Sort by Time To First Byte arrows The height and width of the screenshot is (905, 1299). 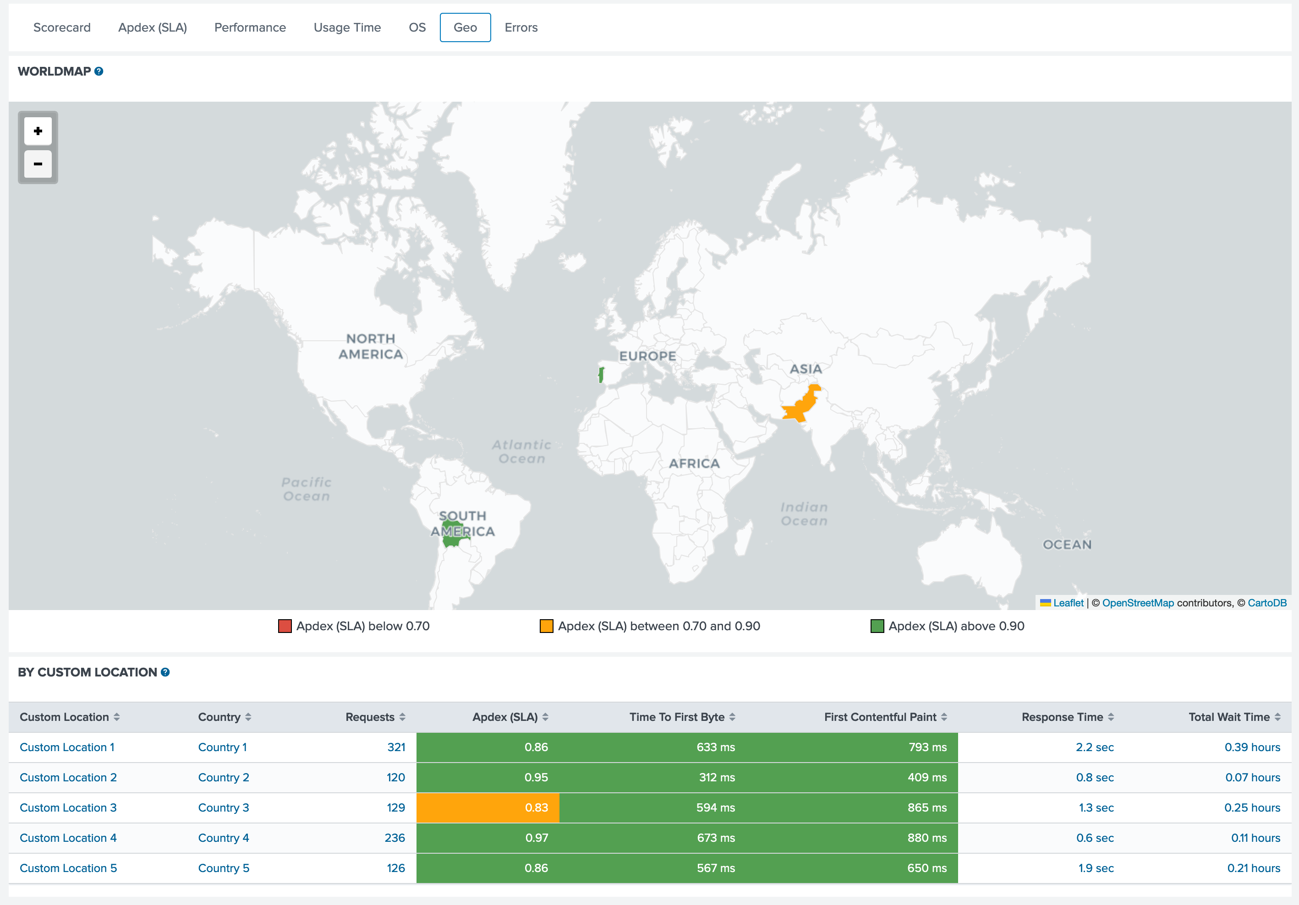(732, 717)
